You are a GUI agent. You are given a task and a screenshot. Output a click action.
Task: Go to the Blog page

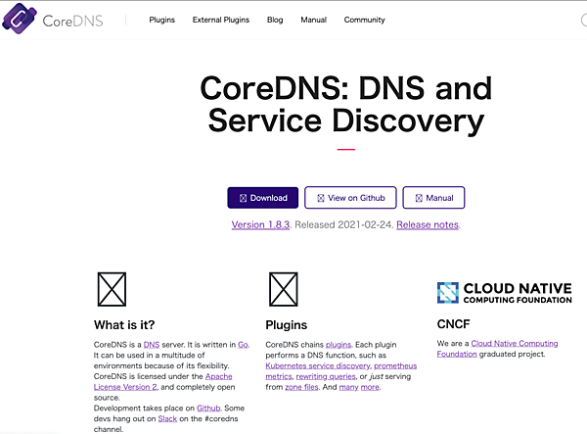tap(275, 20)
